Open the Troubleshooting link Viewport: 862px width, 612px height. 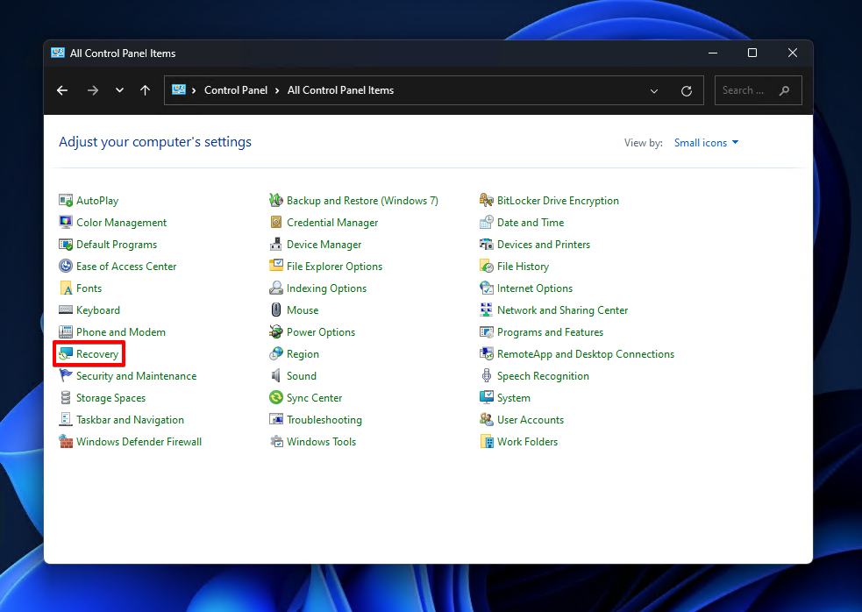coord(324,420)
